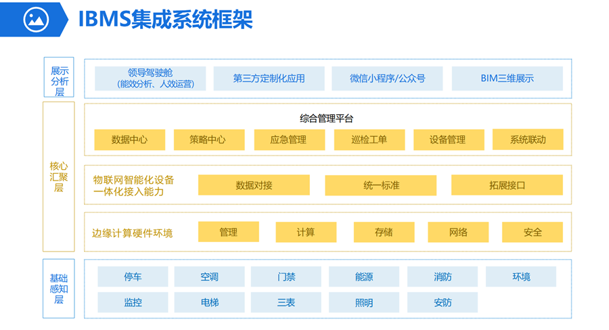This screenshot has width=609, height=330.
Task: Pick the 存储 block
Action: point(384,232)
